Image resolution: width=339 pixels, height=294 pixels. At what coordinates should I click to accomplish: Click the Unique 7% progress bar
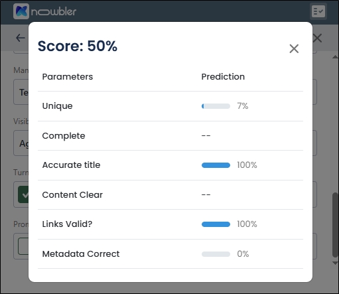click(x=216, y=106)
